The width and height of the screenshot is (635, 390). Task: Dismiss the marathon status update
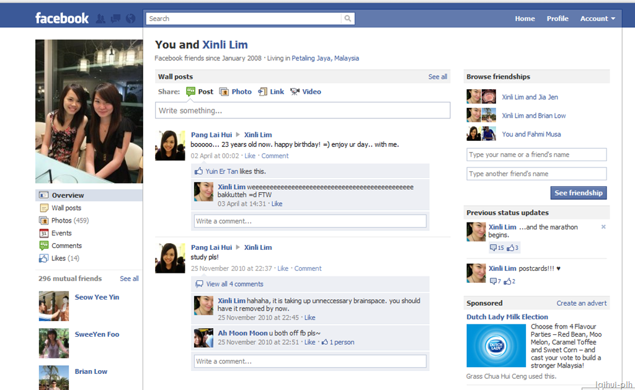point(603,227)
